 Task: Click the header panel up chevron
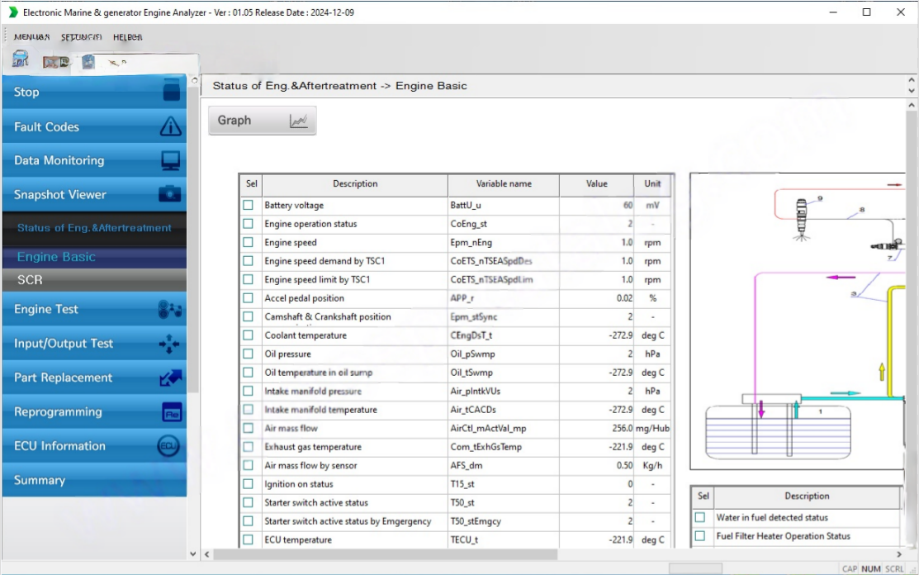click(912, 80)
